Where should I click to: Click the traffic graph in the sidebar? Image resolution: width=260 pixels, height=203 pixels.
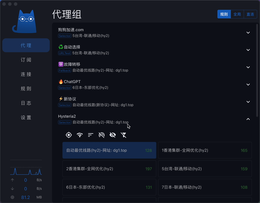[x=26, y=170]
